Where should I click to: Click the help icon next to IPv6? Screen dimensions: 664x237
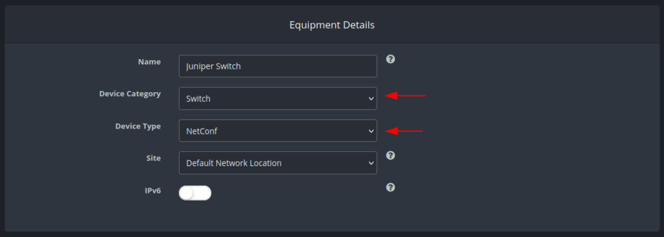point(390,188)
